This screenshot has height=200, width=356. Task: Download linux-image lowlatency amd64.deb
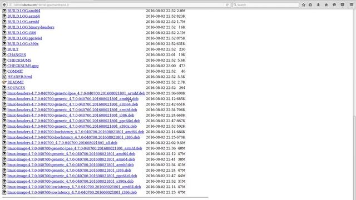(x=74, y=187)
